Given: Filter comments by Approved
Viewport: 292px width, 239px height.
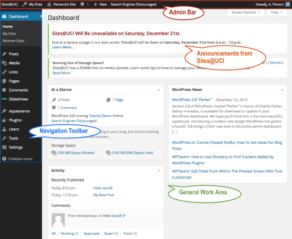Looking at the screenshot, I should [x=91, y=233].
